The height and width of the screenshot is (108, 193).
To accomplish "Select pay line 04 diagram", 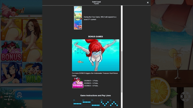I will click(x=105, y=104).
